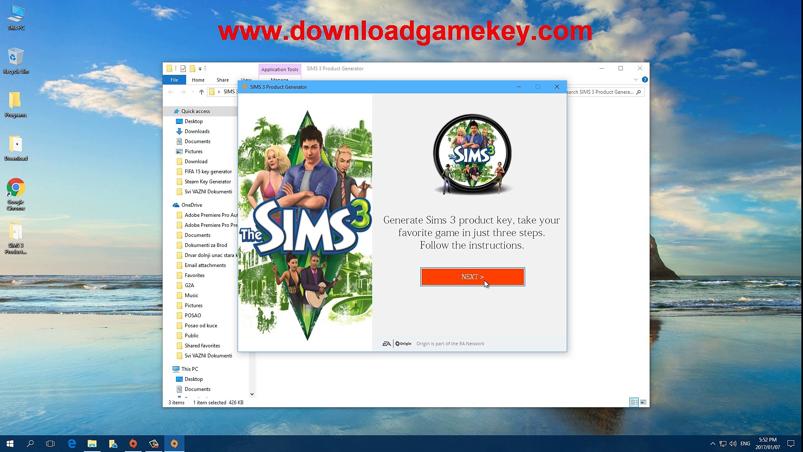
Task: Open Downloads in the navigation pane
Action: 197,131
